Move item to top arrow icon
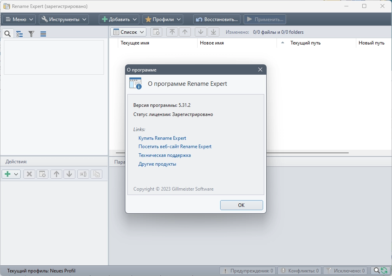Screen dimensions: 392x276 coord(172,32)
